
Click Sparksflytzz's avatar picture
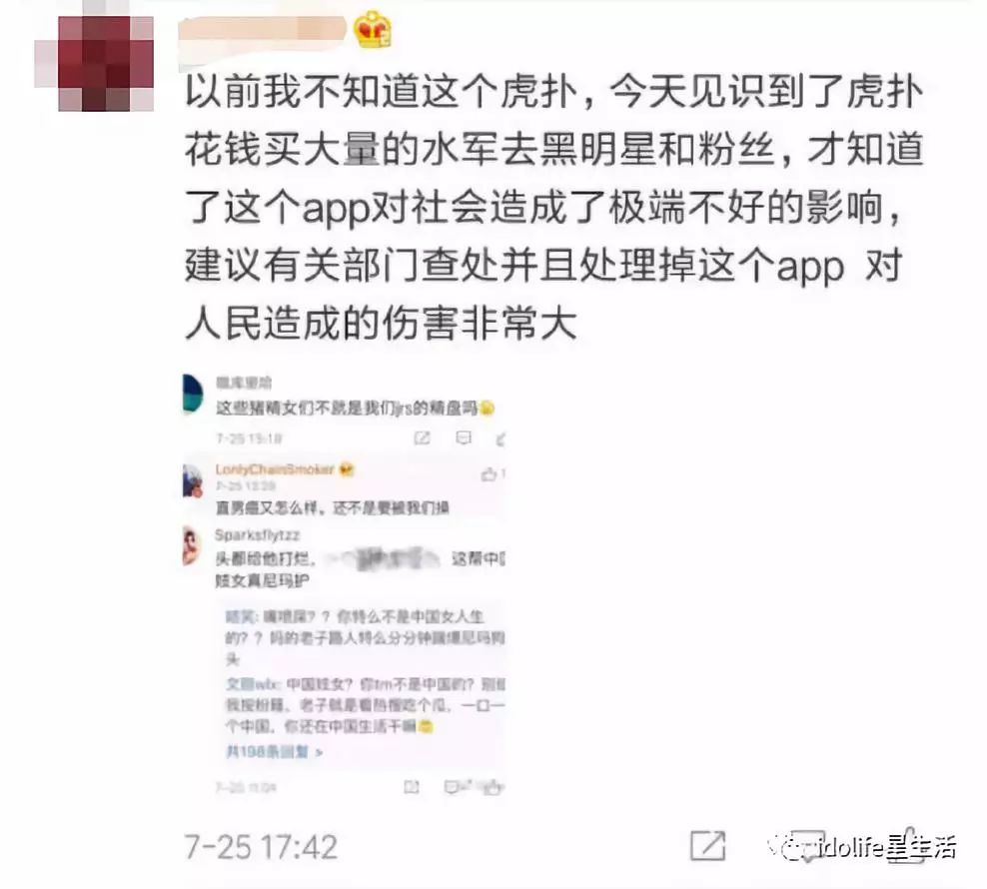point(192,545)
